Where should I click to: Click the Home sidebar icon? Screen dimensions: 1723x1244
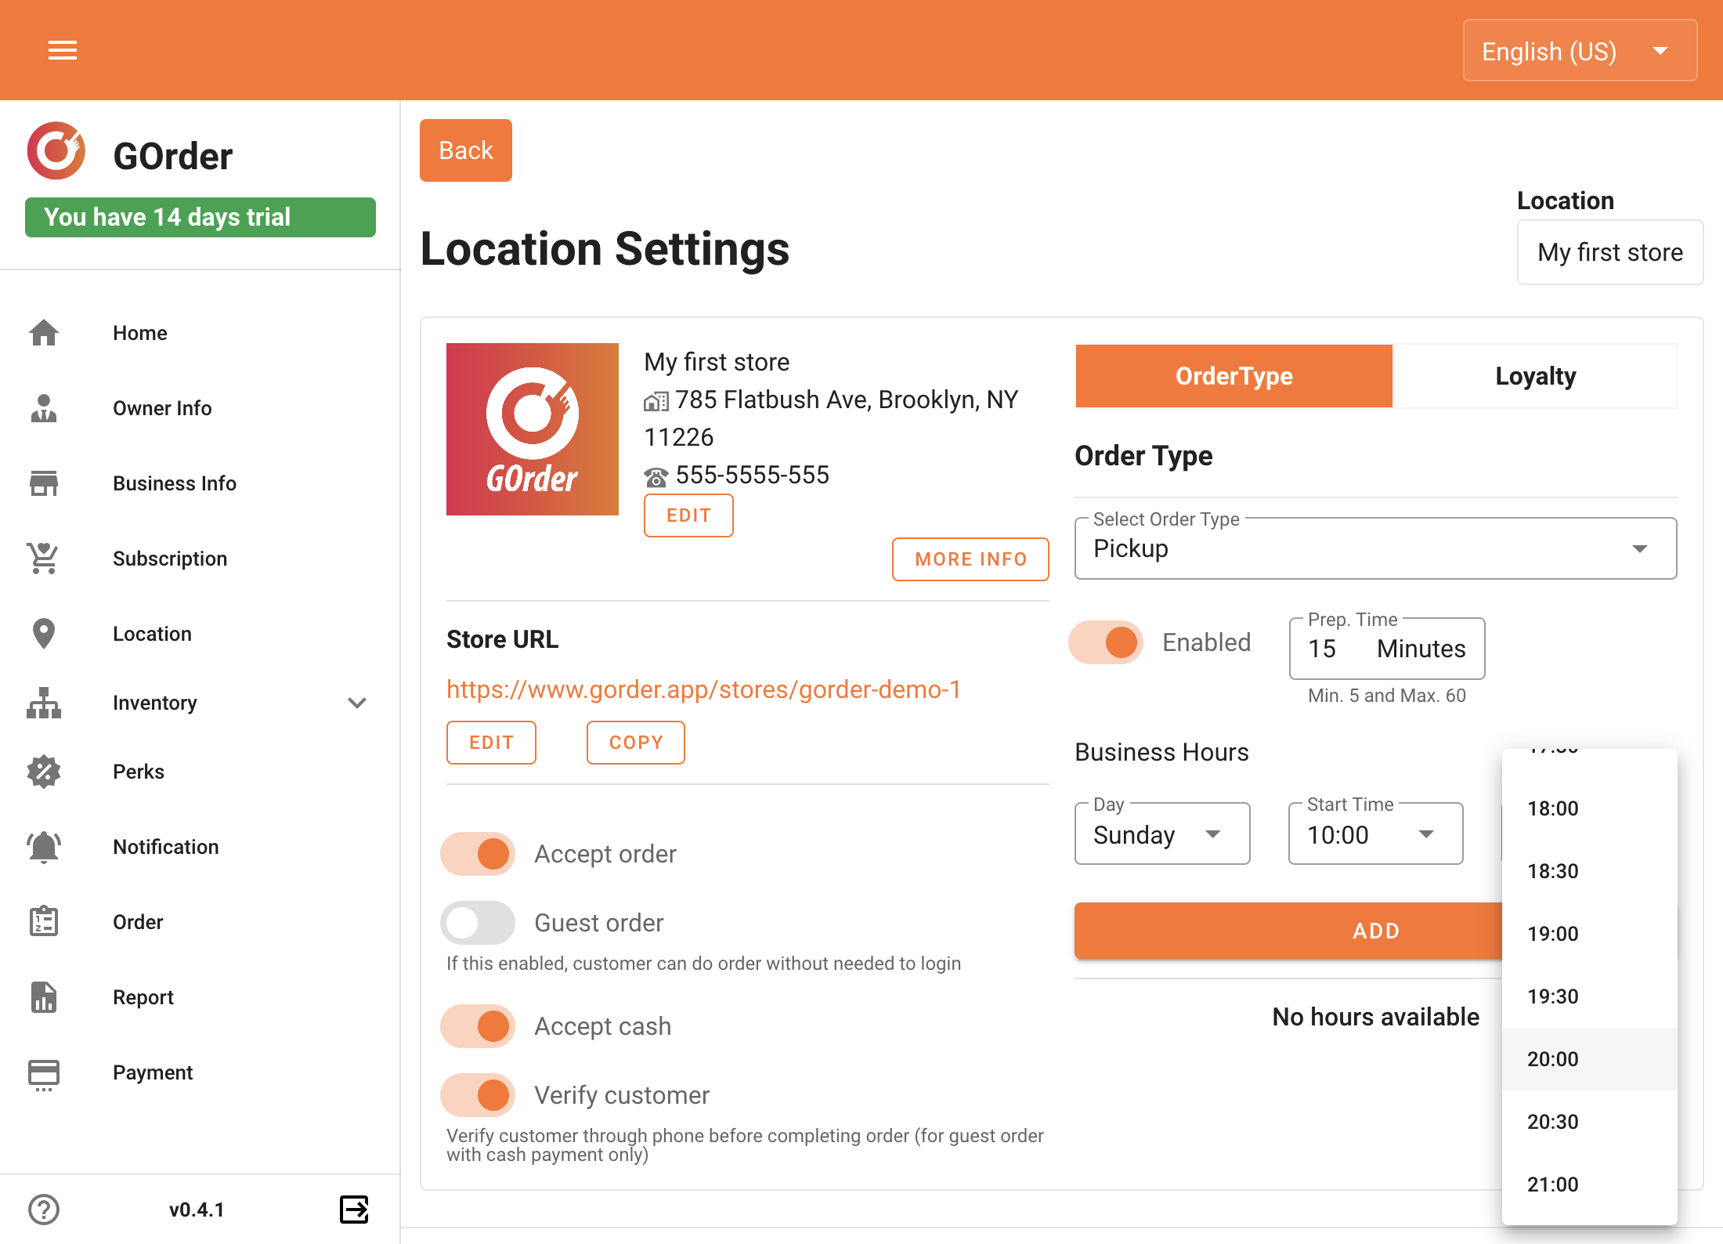[44, 333]
